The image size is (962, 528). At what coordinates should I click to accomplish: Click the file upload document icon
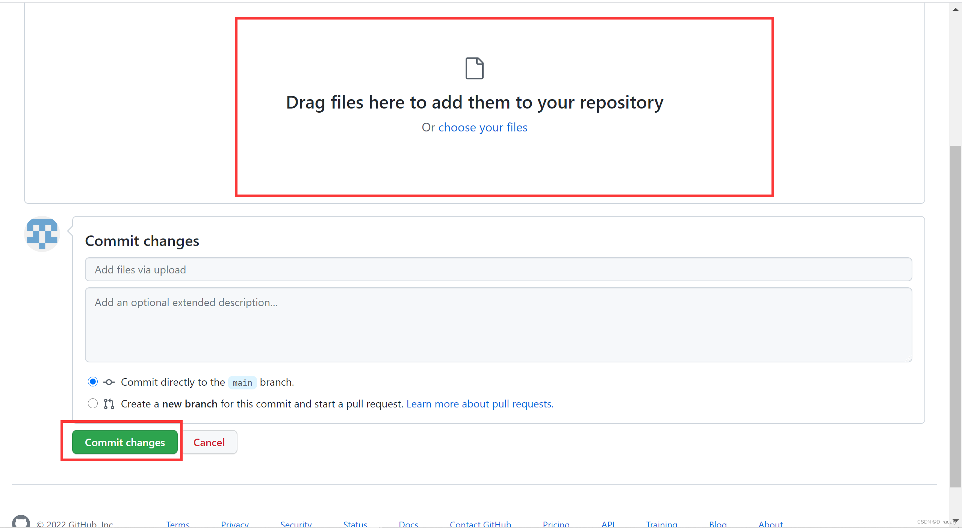click(x=474, y=68)
